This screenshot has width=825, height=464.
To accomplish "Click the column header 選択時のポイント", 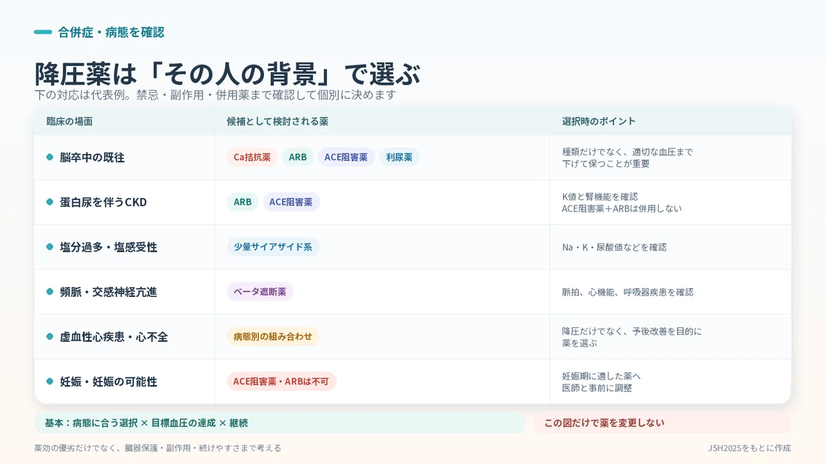I will tap(599, 121).
